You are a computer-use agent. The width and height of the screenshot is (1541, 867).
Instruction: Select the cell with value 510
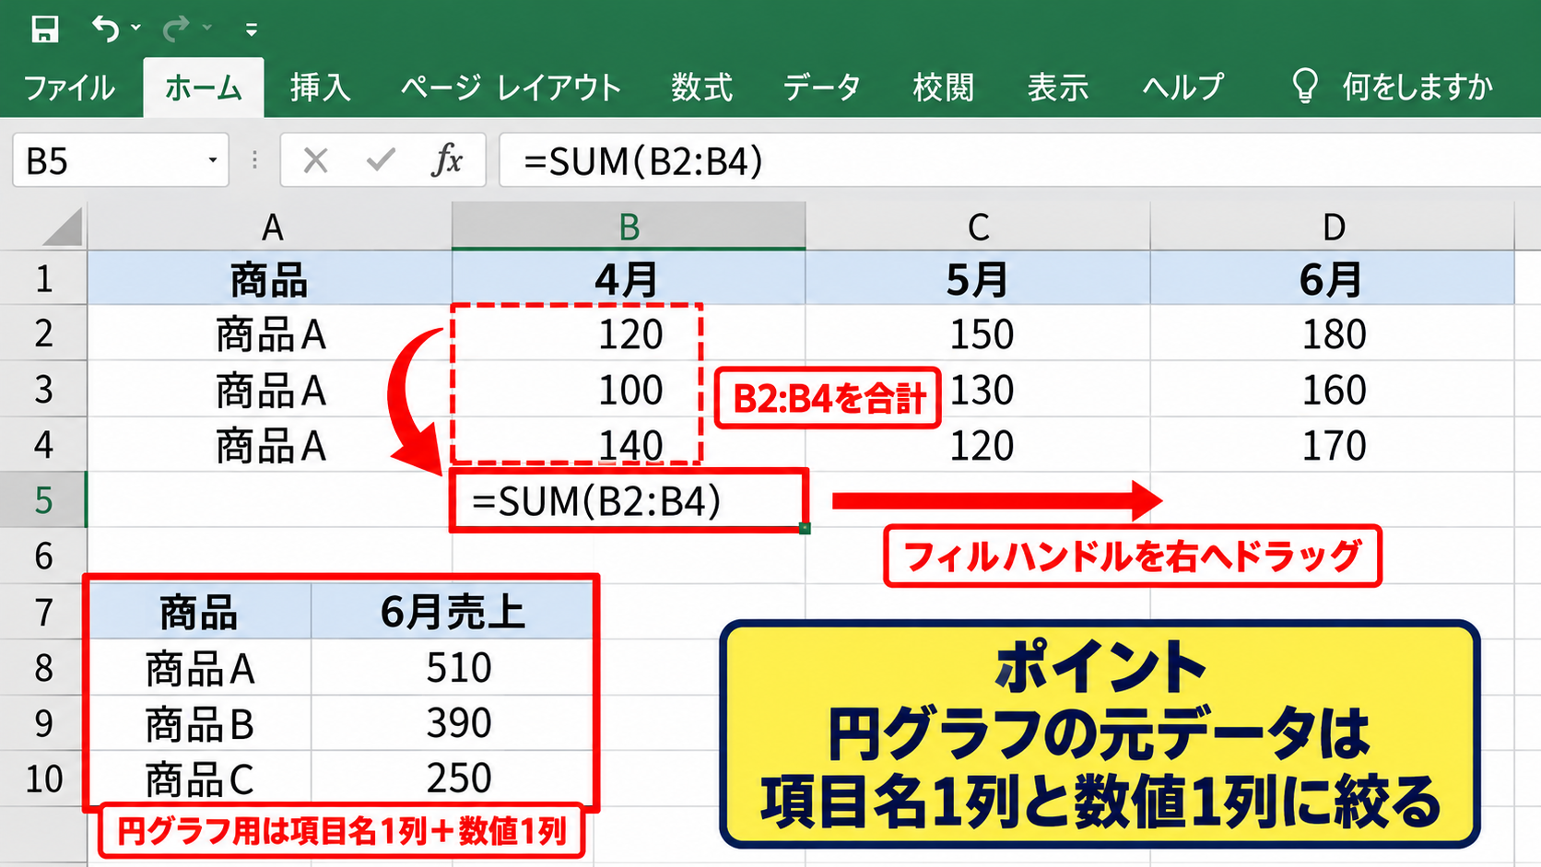point(452,667)
